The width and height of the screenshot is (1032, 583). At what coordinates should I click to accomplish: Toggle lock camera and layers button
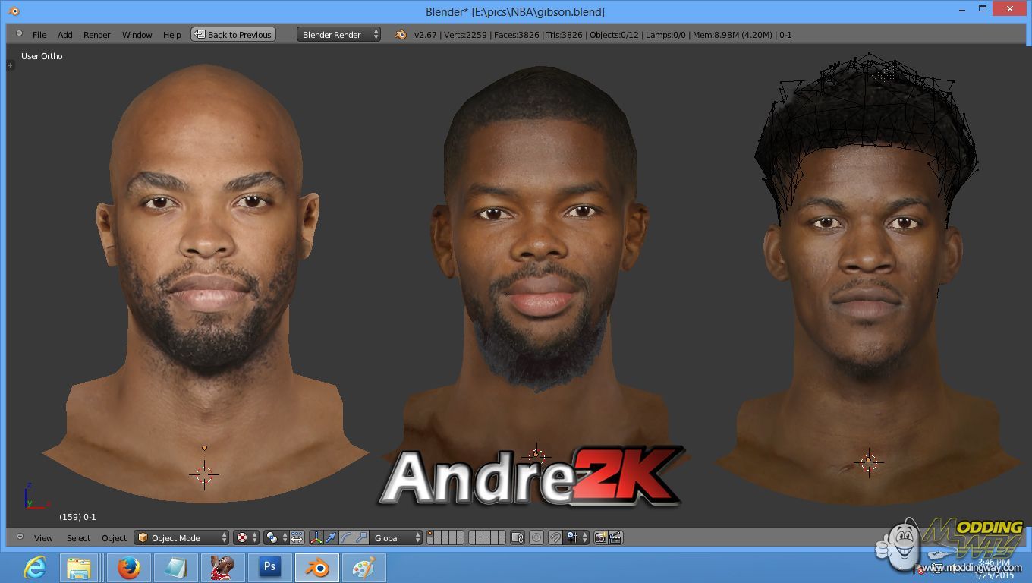518,537
